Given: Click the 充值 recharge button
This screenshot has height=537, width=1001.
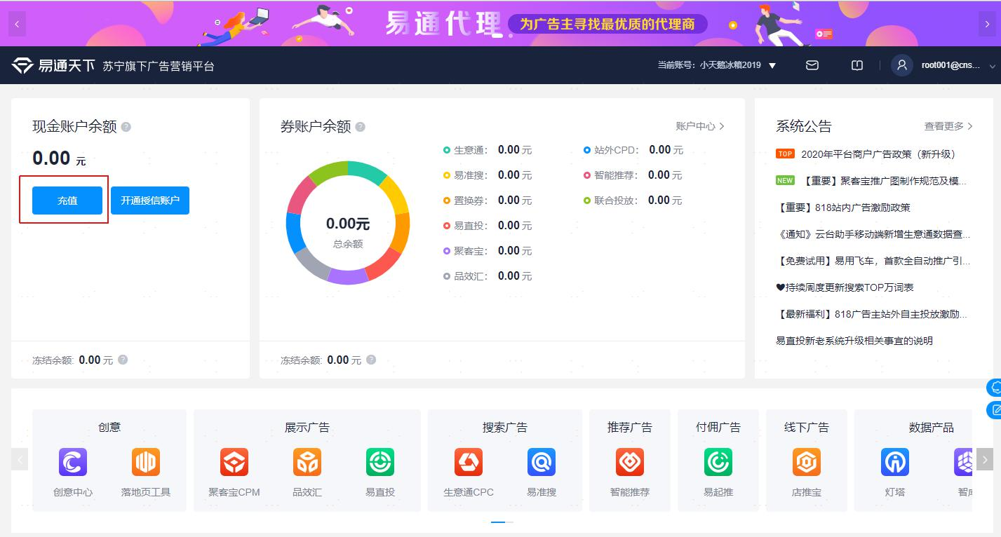Looking at the screenshot, I should point(67,200).
